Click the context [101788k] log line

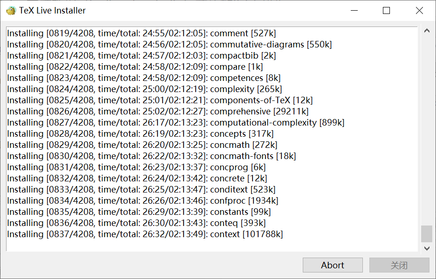pos(145,234)
